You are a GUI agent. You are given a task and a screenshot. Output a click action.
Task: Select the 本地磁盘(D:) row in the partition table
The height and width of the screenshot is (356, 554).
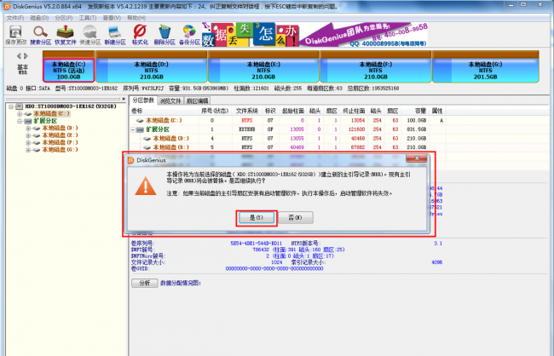(286, 139)
